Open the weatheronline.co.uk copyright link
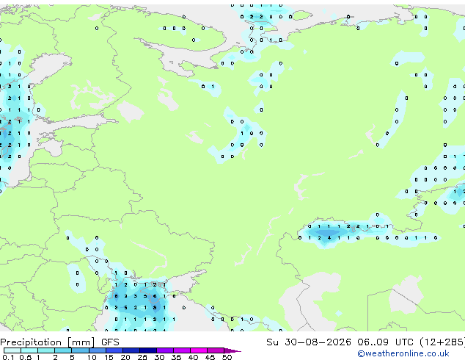The image size is (465, 360). tap(403, 353)
